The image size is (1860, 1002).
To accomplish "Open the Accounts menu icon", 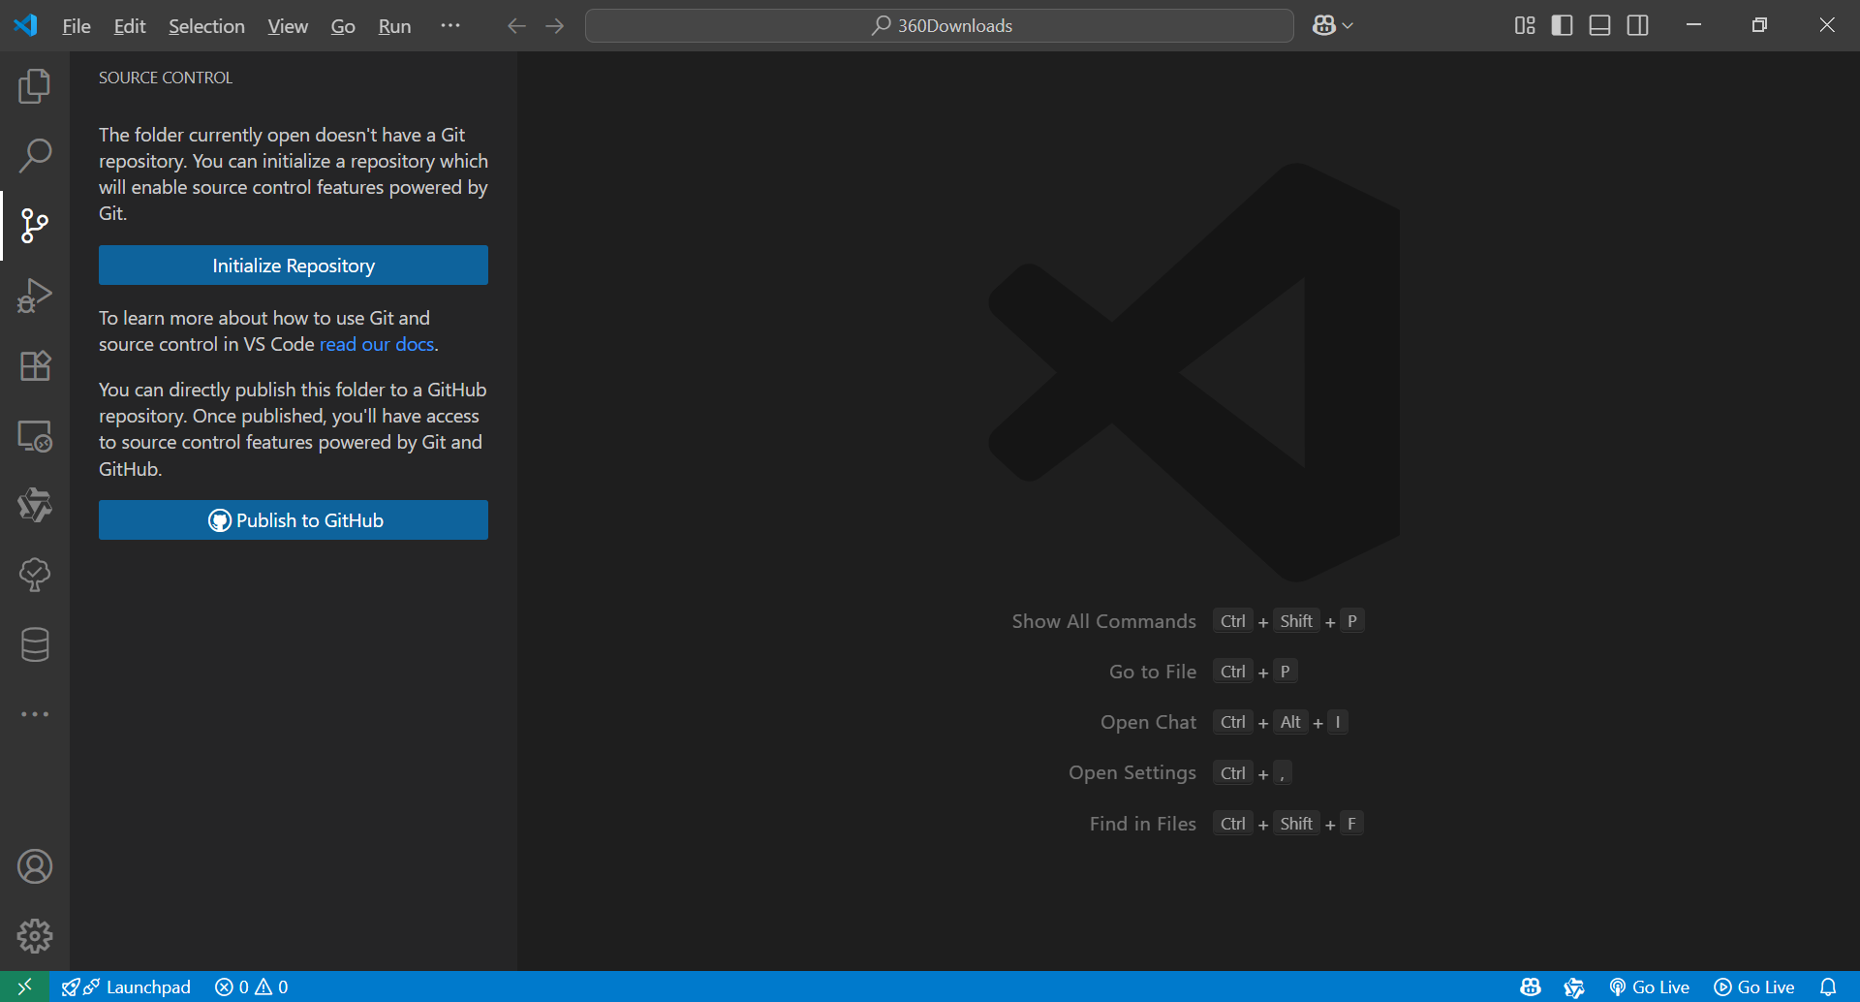I will point(35,866).
